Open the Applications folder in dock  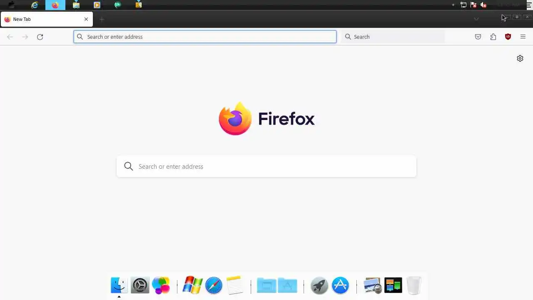tap(288, 285)
